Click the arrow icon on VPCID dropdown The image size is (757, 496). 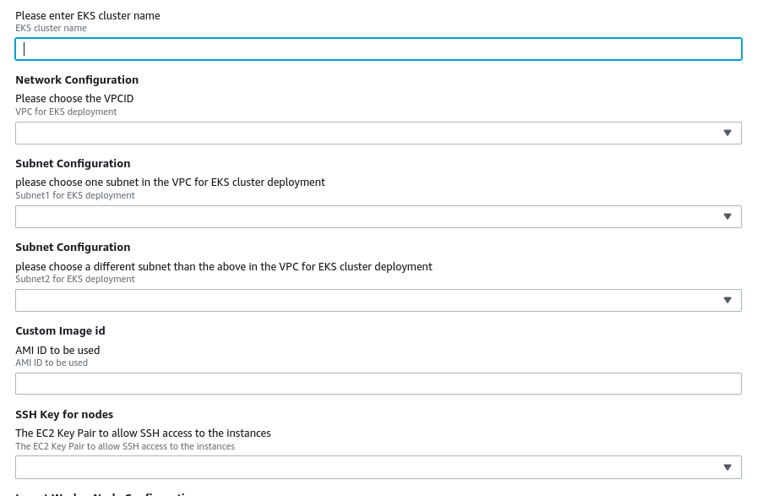pyautogui.click(x=727, y=133)
